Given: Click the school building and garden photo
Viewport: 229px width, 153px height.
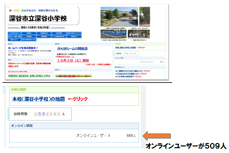Looking at the screenshot, I should tap(119, 17).
